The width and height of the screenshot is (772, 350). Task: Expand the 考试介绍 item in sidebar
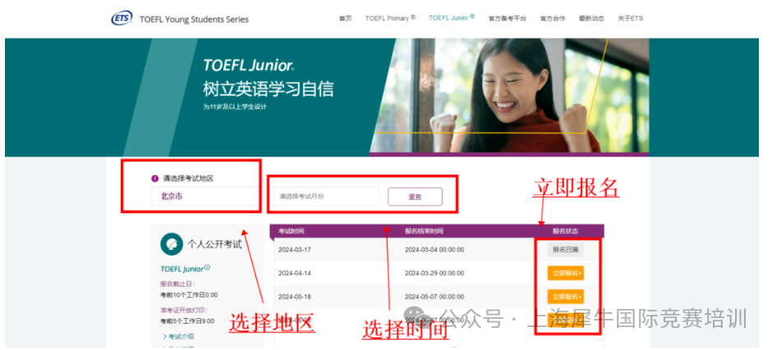181,336
